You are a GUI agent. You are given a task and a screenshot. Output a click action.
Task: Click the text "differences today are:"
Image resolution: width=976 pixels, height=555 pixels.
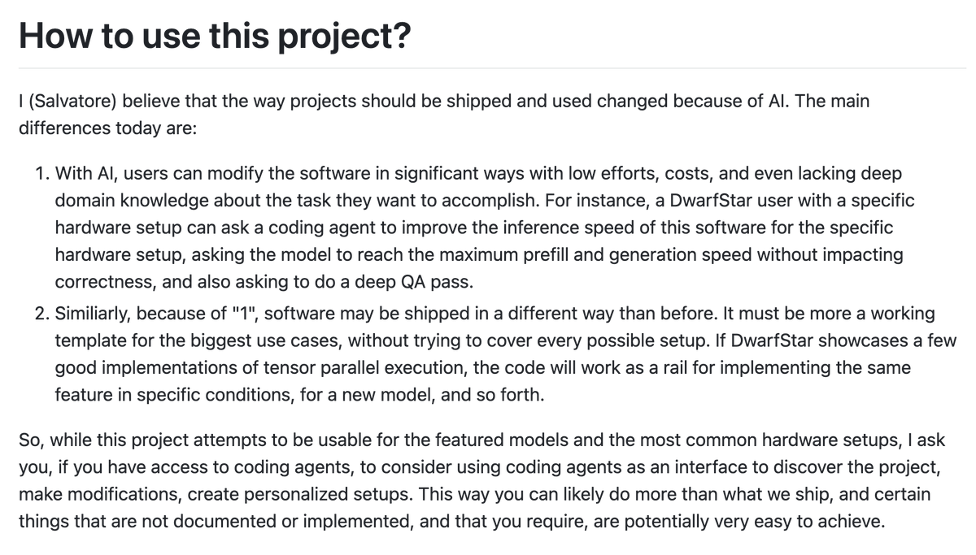pos(107,129)
